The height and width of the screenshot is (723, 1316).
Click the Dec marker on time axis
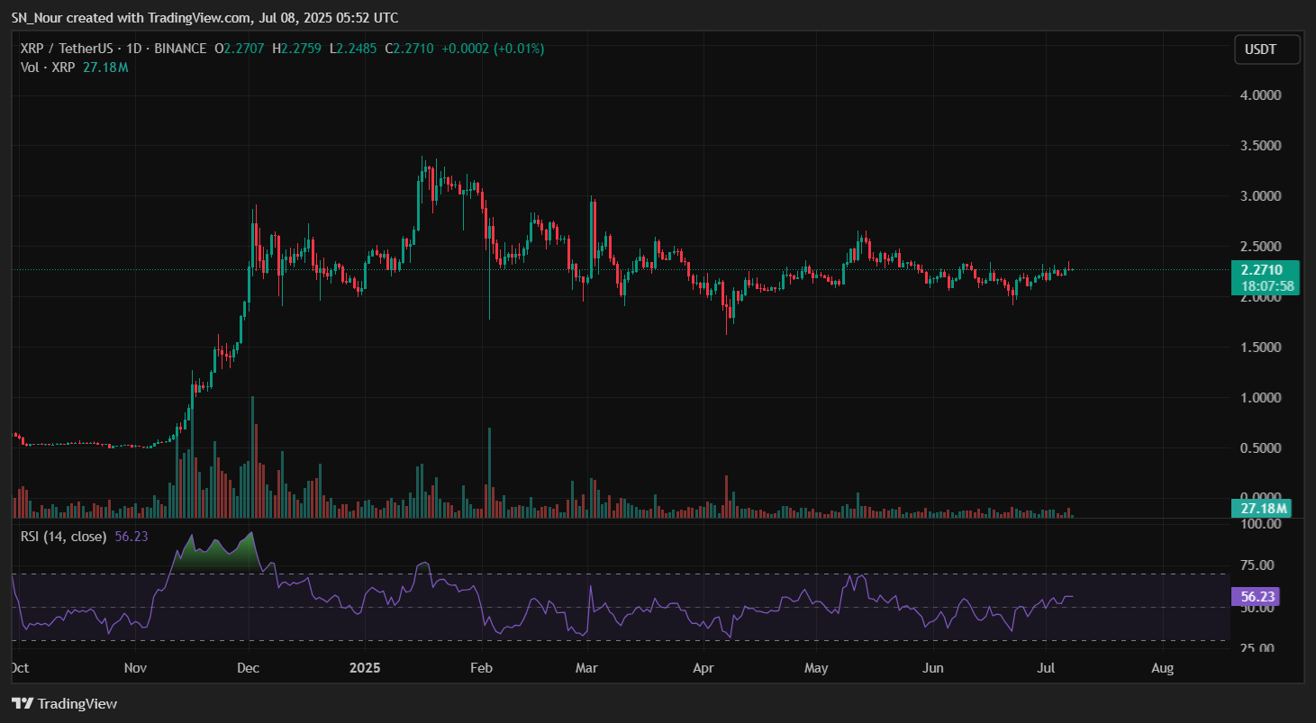249,668
